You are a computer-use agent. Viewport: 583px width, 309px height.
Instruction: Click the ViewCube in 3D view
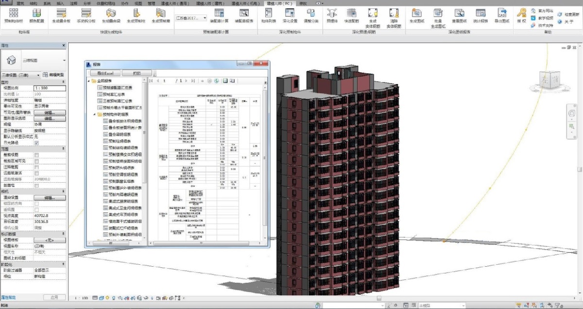549,81
